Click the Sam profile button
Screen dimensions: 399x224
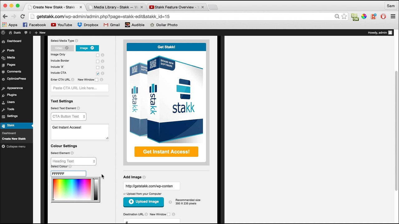tap(391, 6)
